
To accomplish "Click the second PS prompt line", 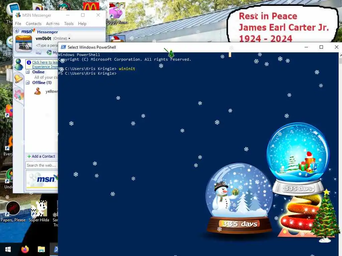I will pos(87,73).
